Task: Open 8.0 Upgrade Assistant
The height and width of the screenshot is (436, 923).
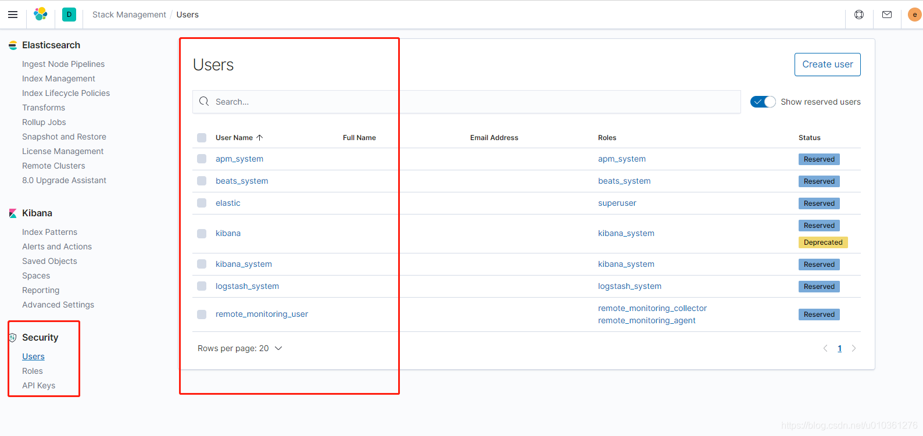Action: [64, 180]
